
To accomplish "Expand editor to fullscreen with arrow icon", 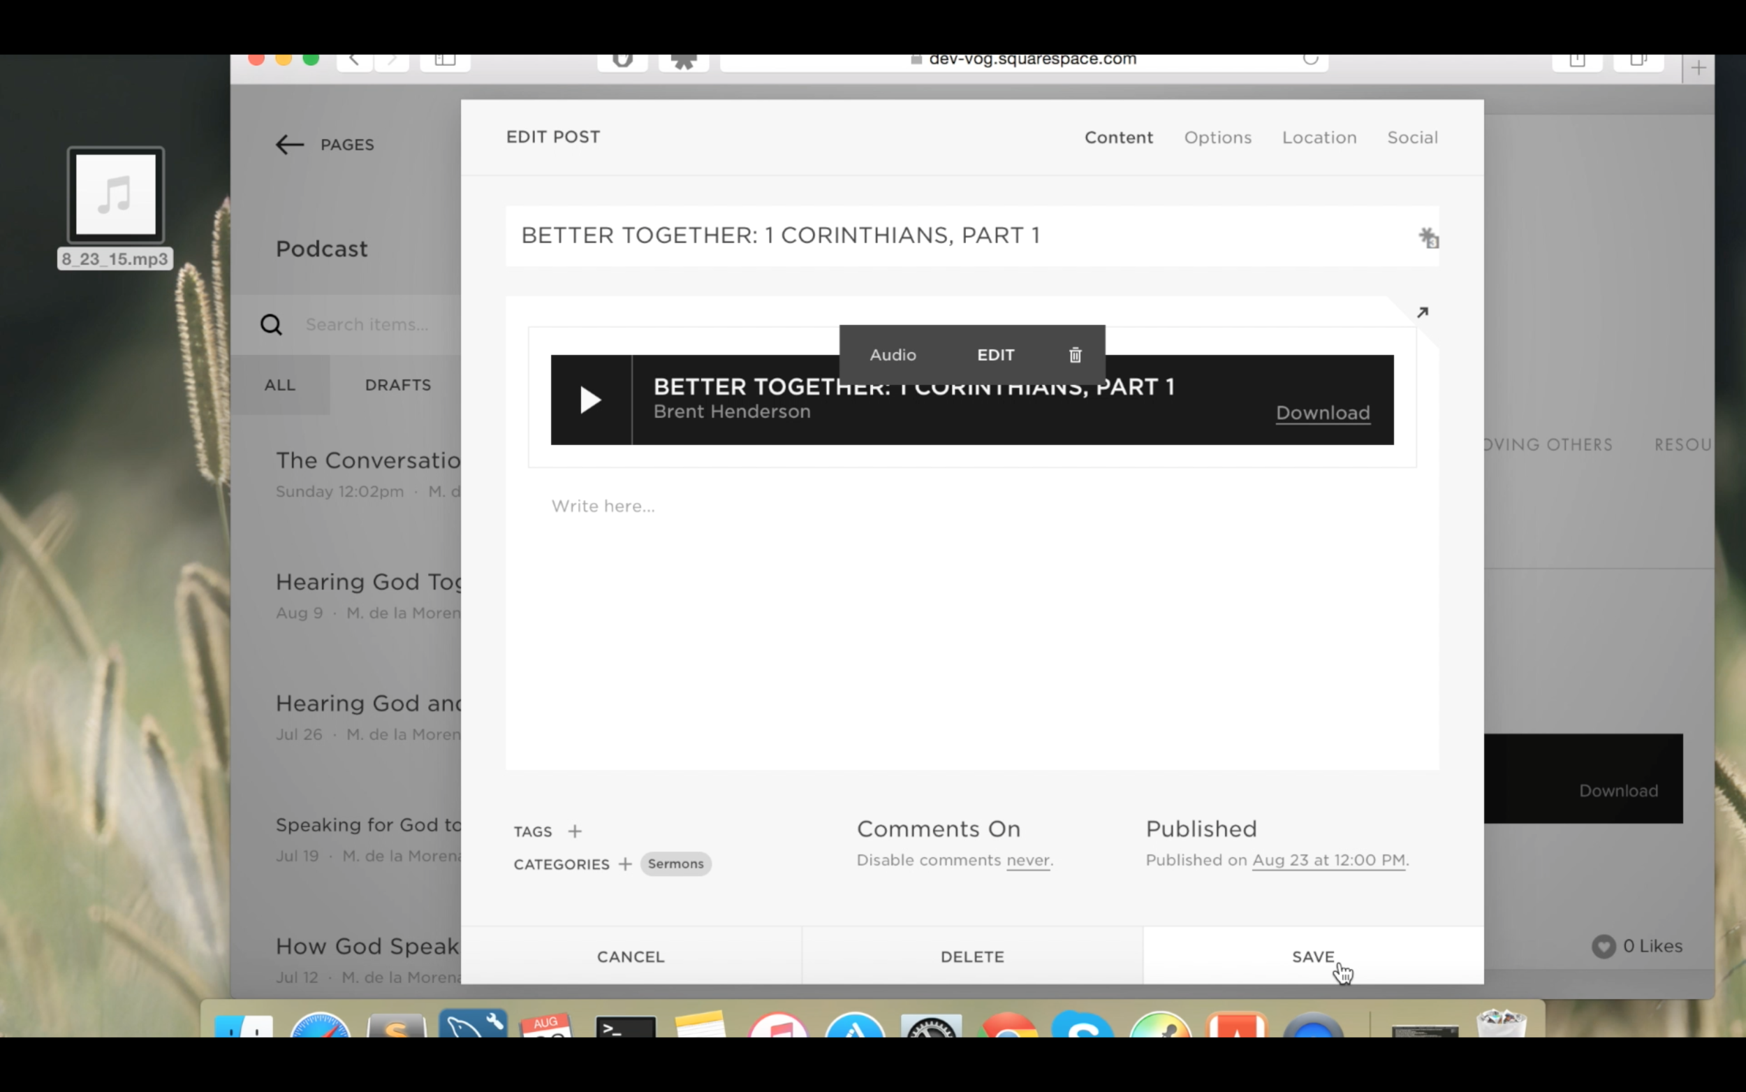I will 1422,313.
